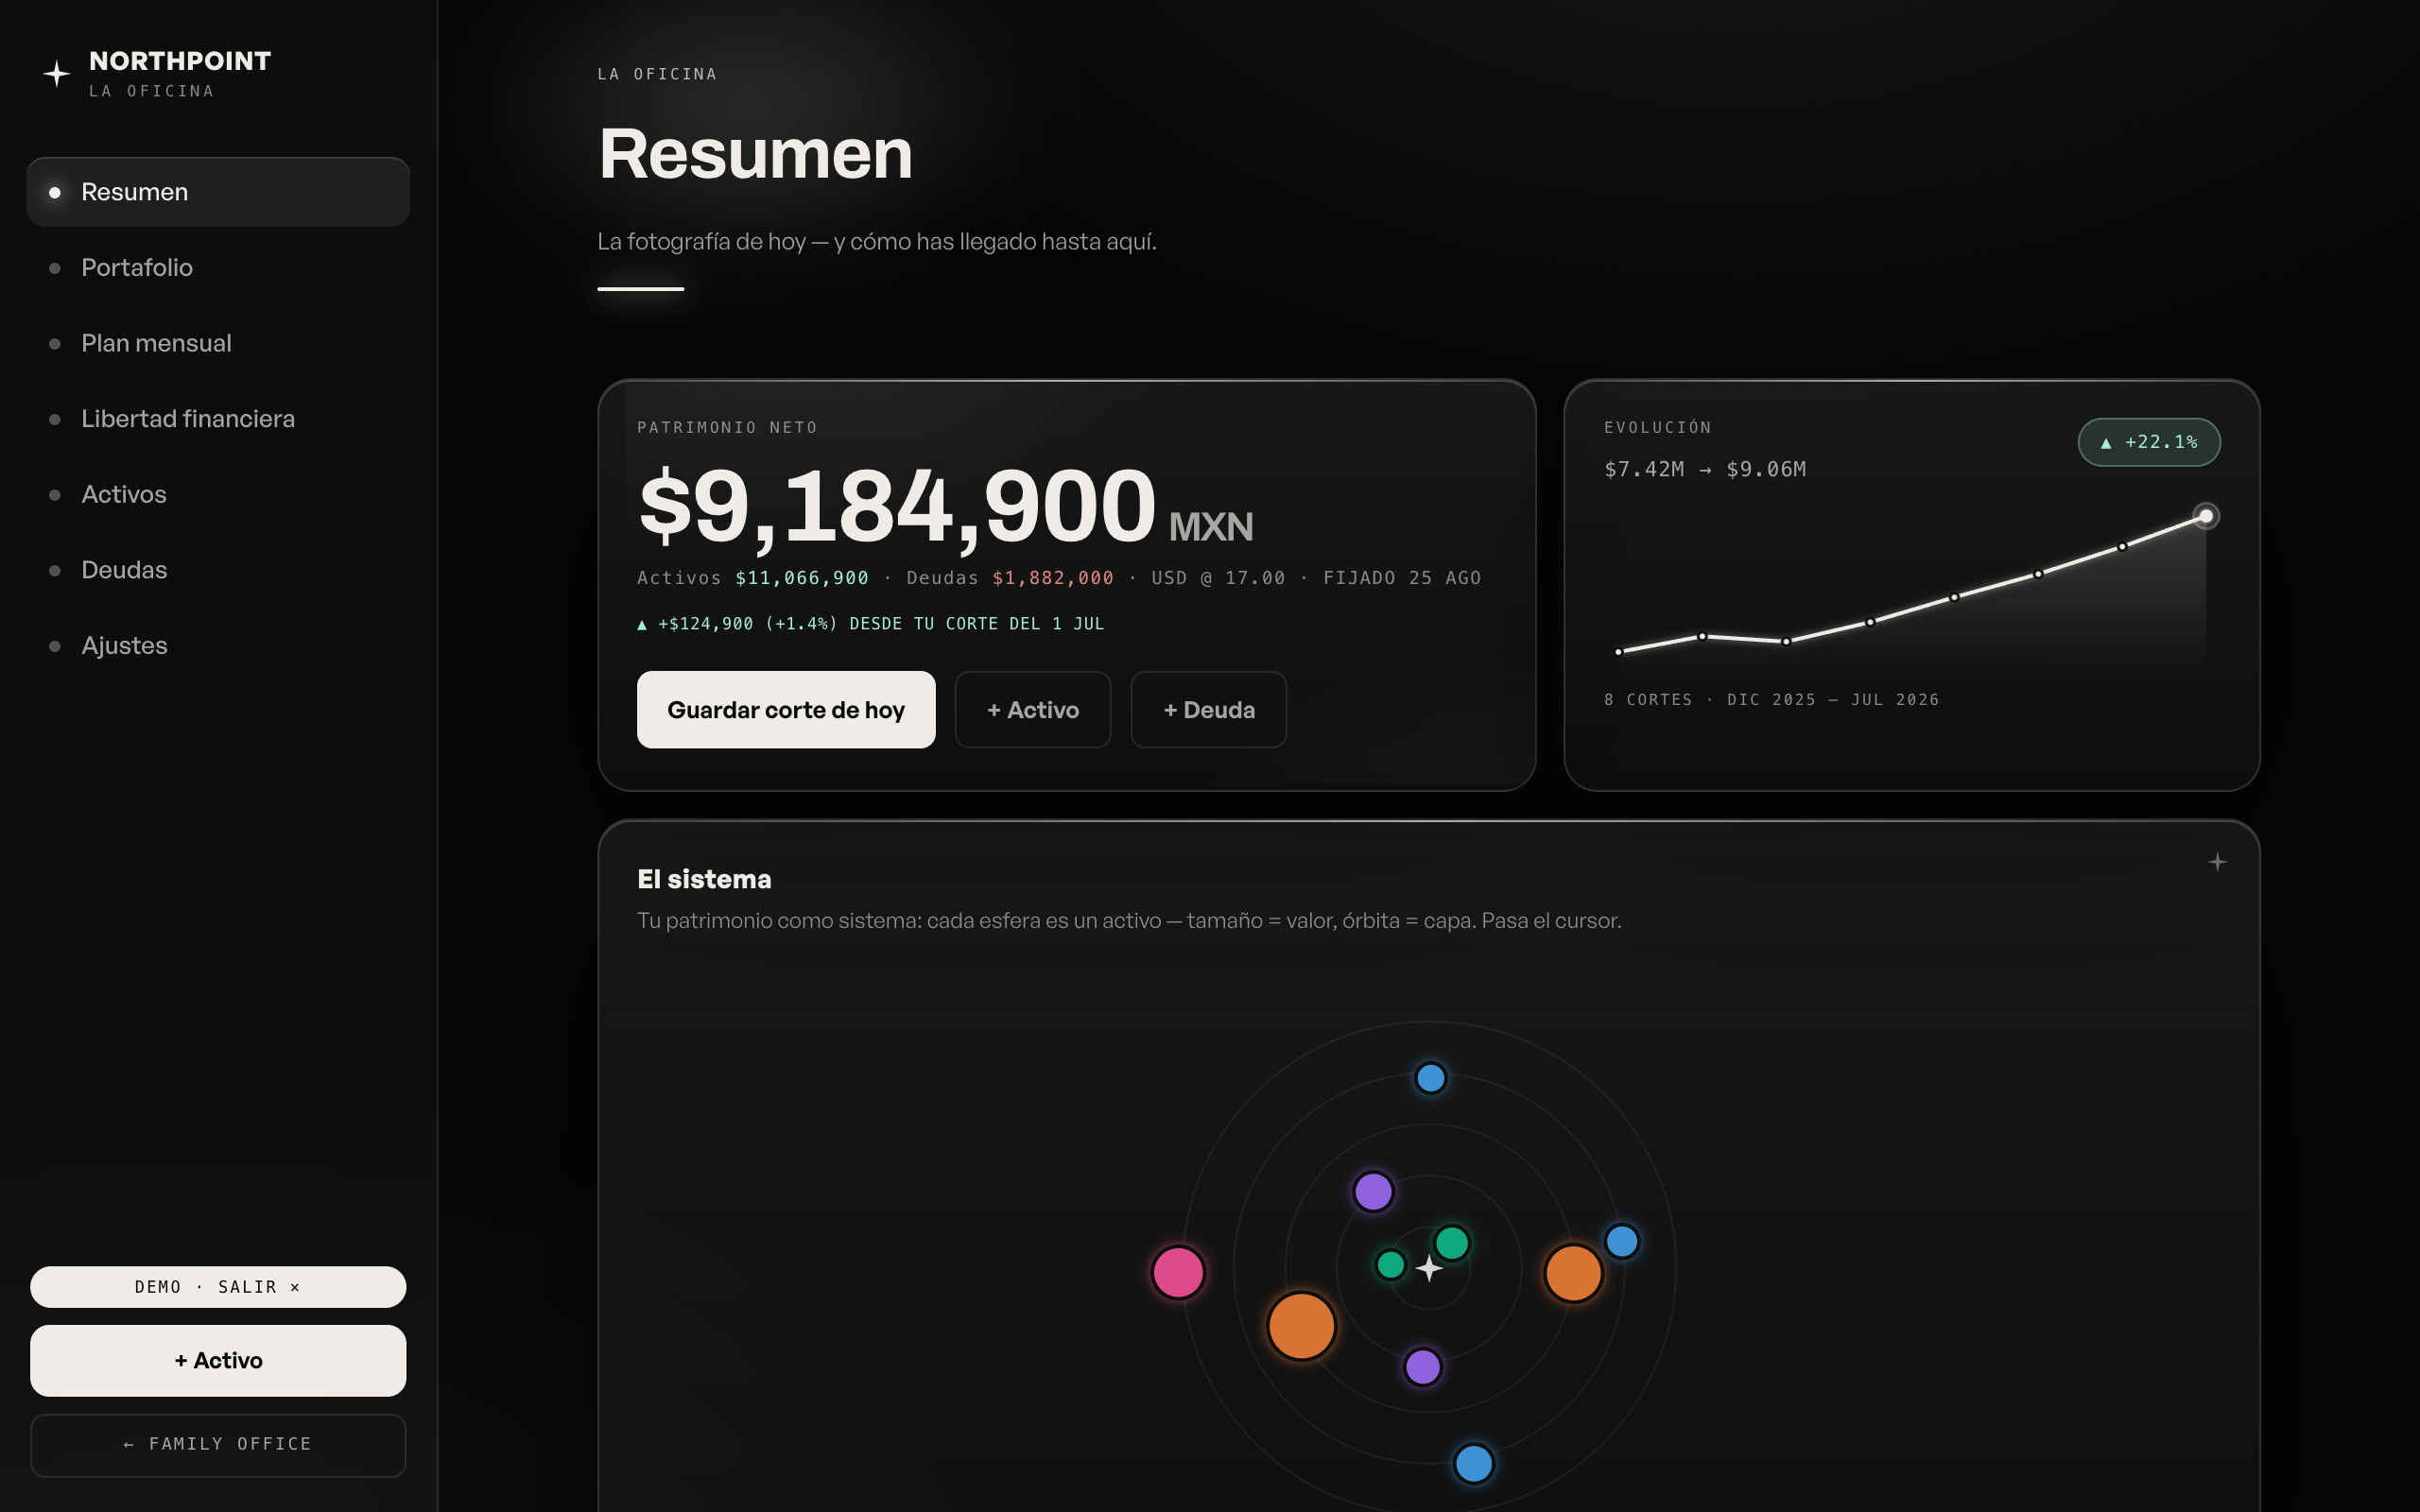Click the +22.1% growth badge
Image resolution: width=2420 pixels, height=1512 pixels.
(x=2149, y=442)
